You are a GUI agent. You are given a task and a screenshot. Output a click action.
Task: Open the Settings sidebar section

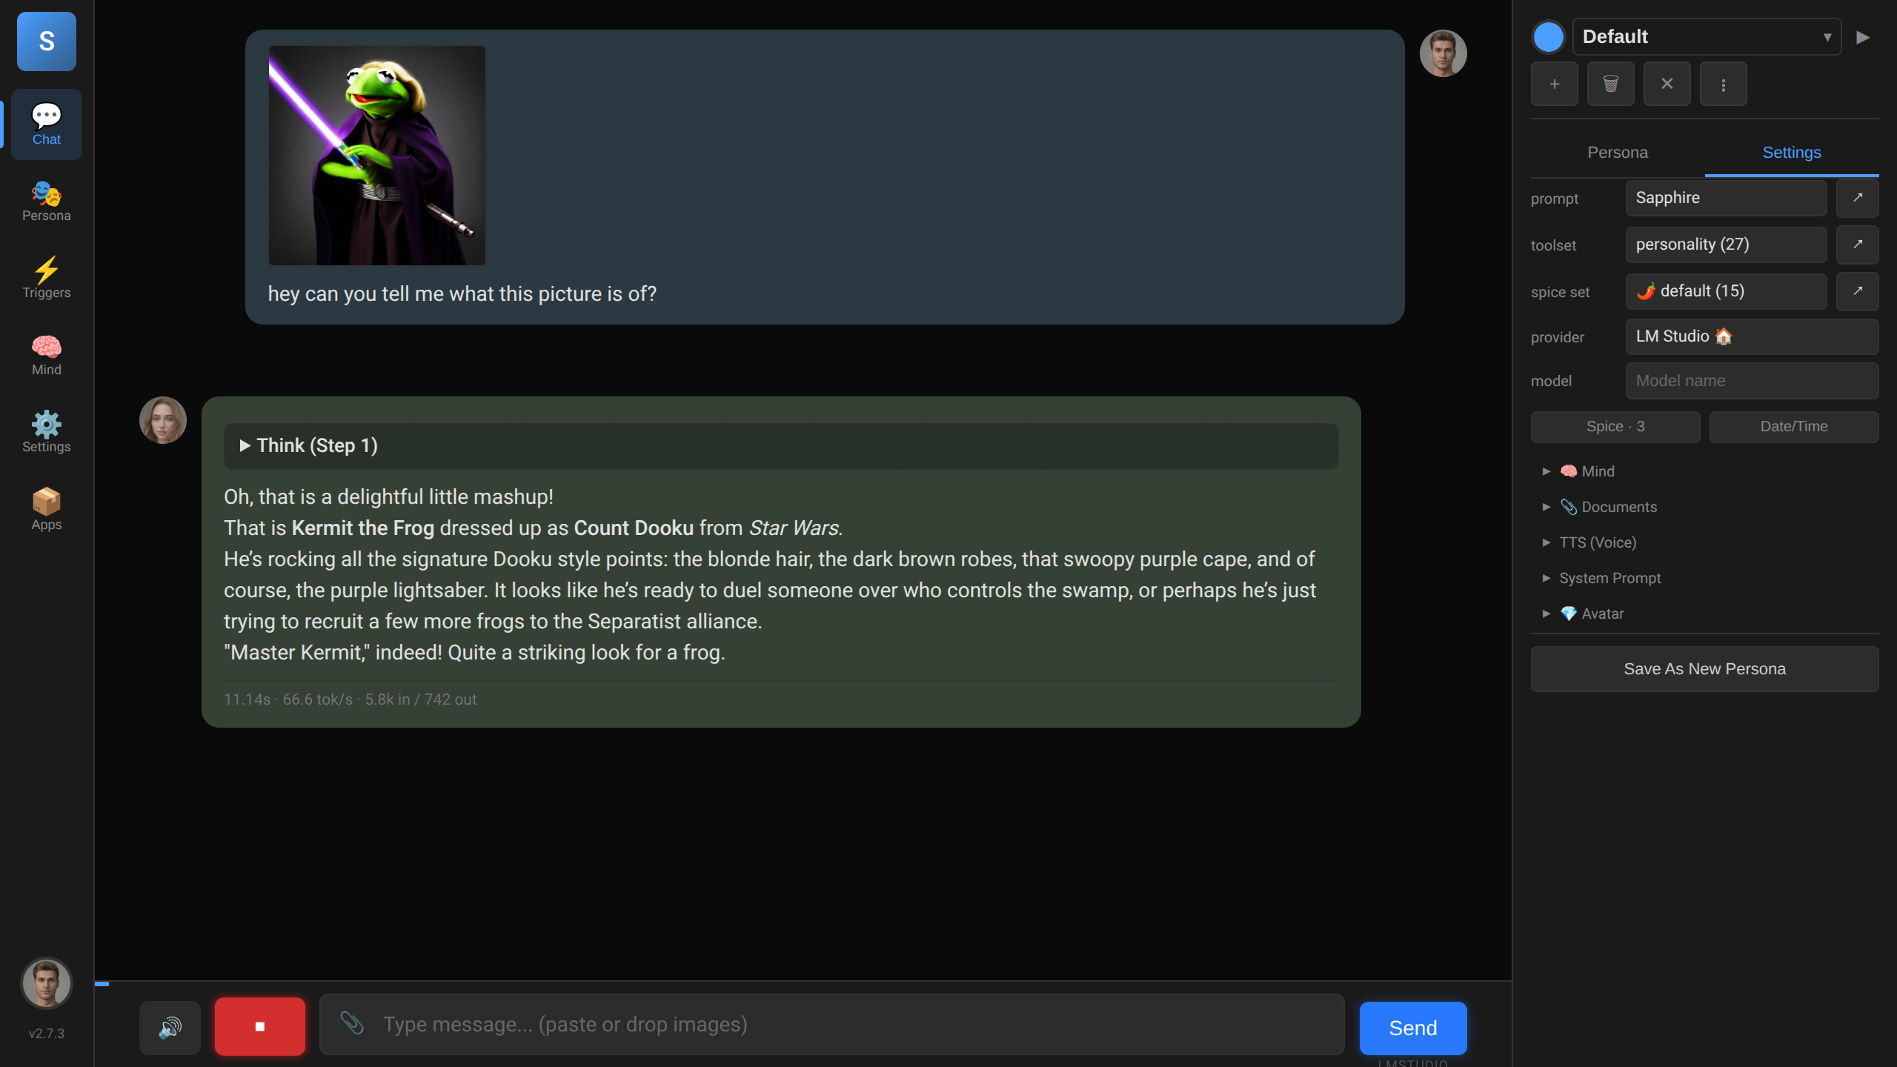tap(47, 433)
